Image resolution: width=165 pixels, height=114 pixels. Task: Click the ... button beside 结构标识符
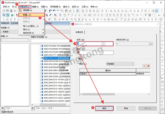pos(151,44)
